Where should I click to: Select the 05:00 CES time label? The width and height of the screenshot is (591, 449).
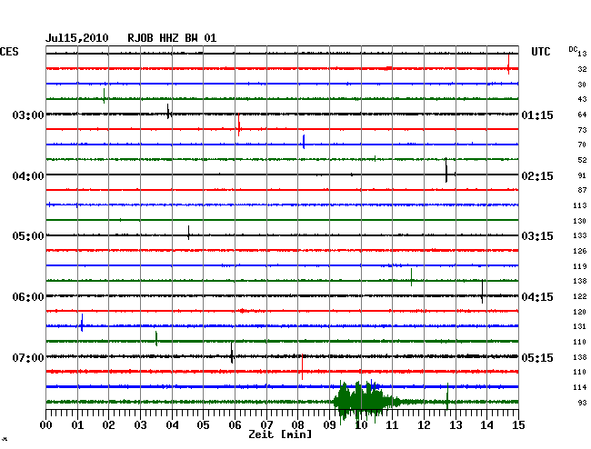click(x=28, y=236)
